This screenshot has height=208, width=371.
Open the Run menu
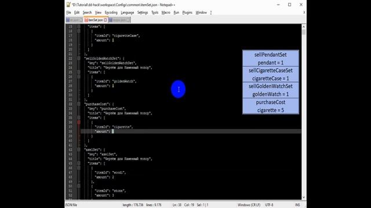(x=176, y=13)
